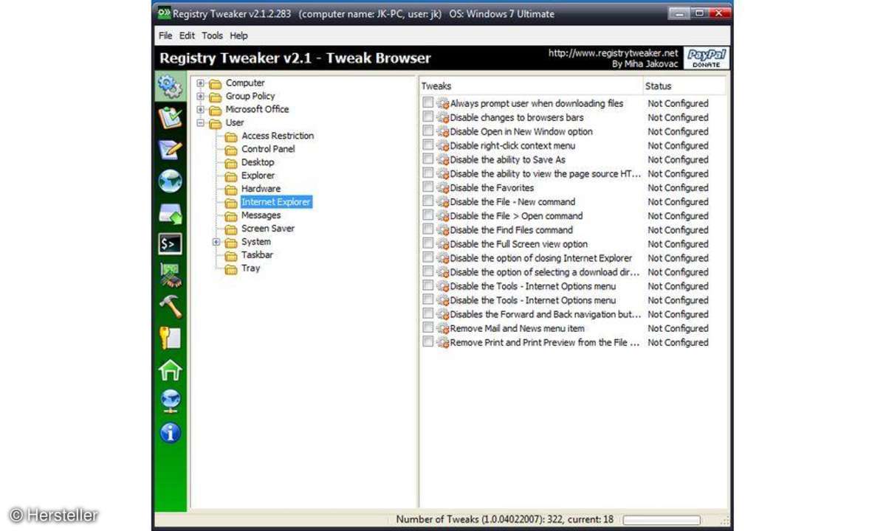Select the Explorer folder

coord(258,176)
